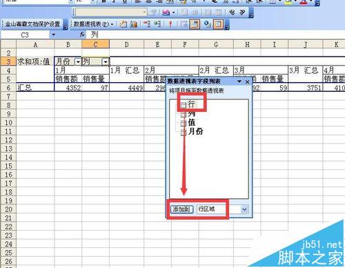
Task: Click the cell containing 59
Action: coord(274,88)
